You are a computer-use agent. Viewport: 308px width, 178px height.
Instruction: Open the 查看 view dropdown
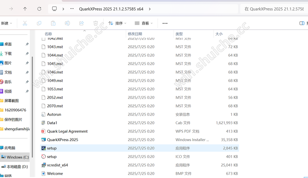[x=144, y=23]
